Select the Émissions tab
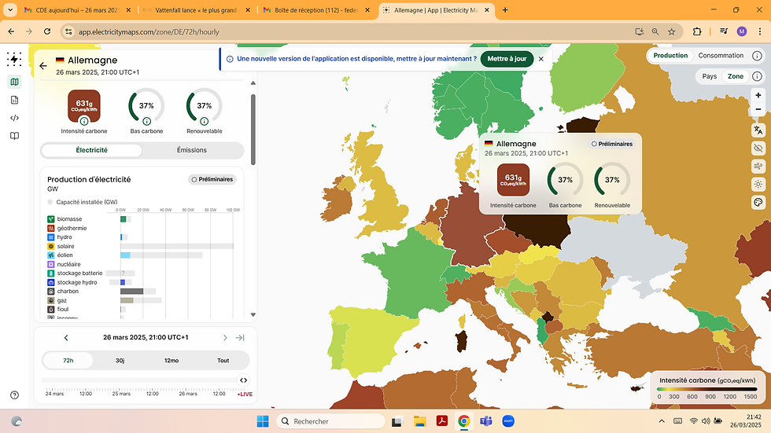 [x=192, y=150]
